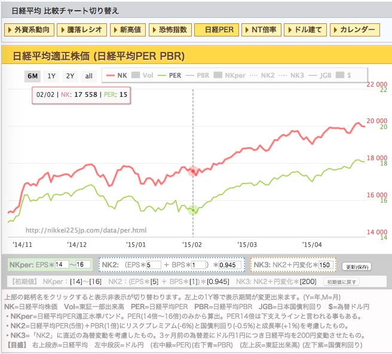The image size is (392, 354).
Task: Click the red NK data point on 02/02
Action: pos(193,171)
